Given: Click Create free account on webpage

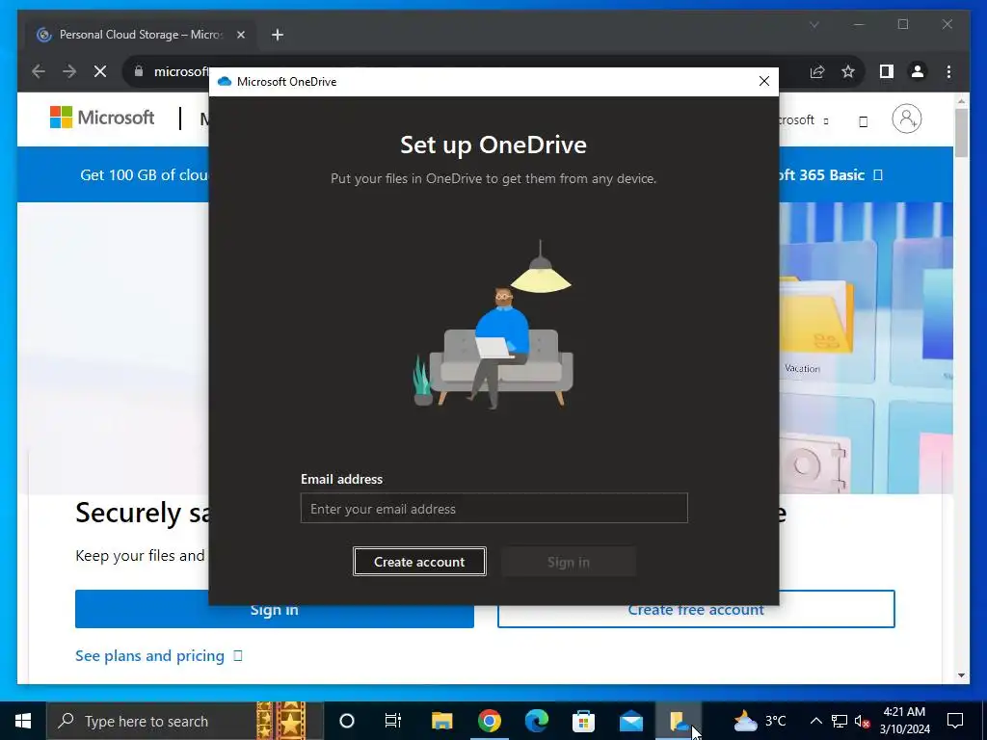Looking at the screenshot, I should [x=696, y=609].
